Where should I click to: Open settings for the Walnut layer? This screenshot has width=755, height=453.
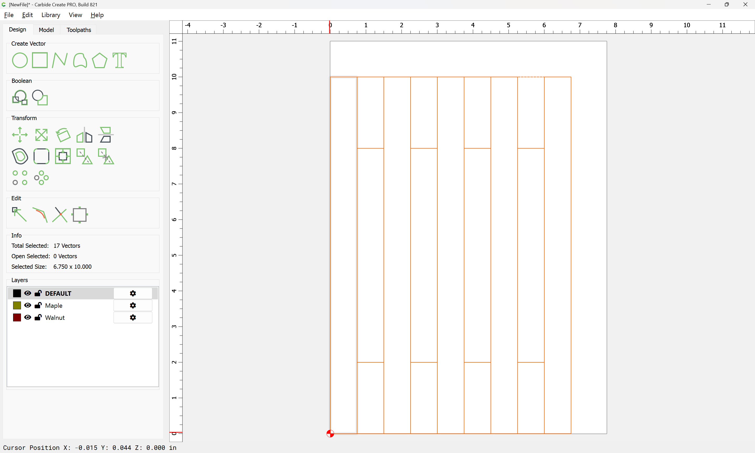[x=133, y=317]
